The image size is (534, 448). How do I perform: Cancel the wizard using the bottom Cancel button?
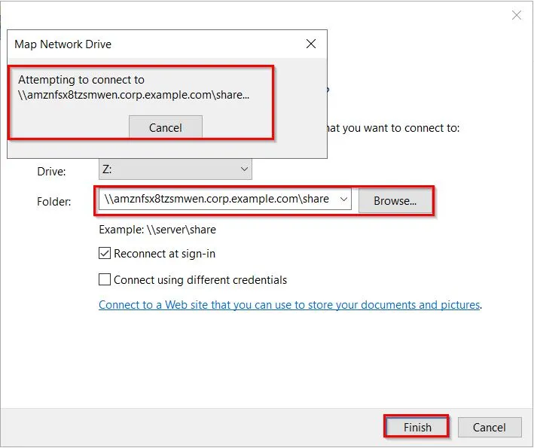click(489, 428)
